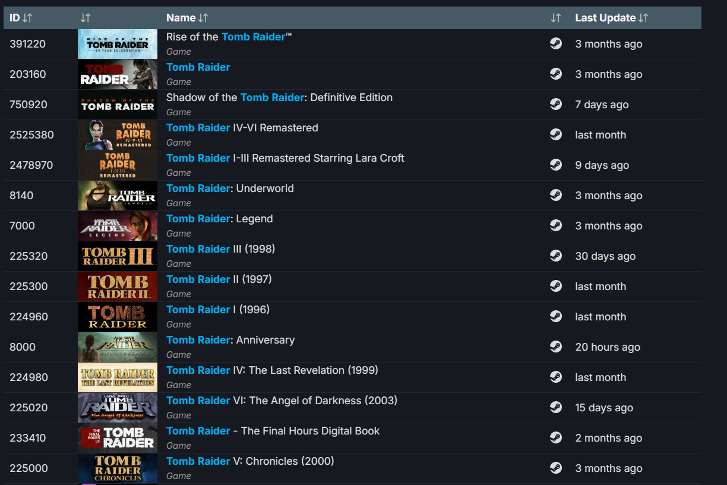Open Tomb Raider II (1997) link
The height and width of the screenshot is (485, 727).
click(219, 279)
